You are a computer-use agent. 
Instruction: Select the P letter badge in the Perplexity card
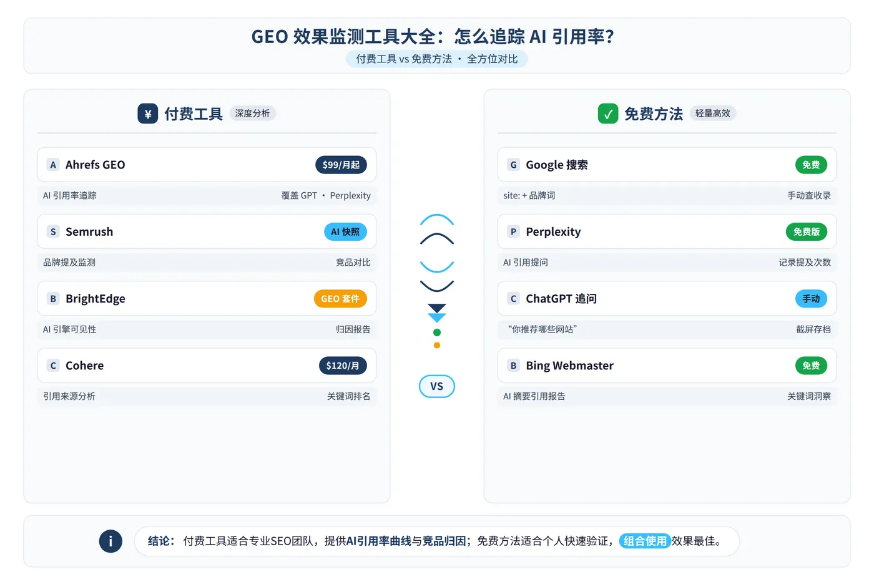pyautogui.click(x=513, y=231)
